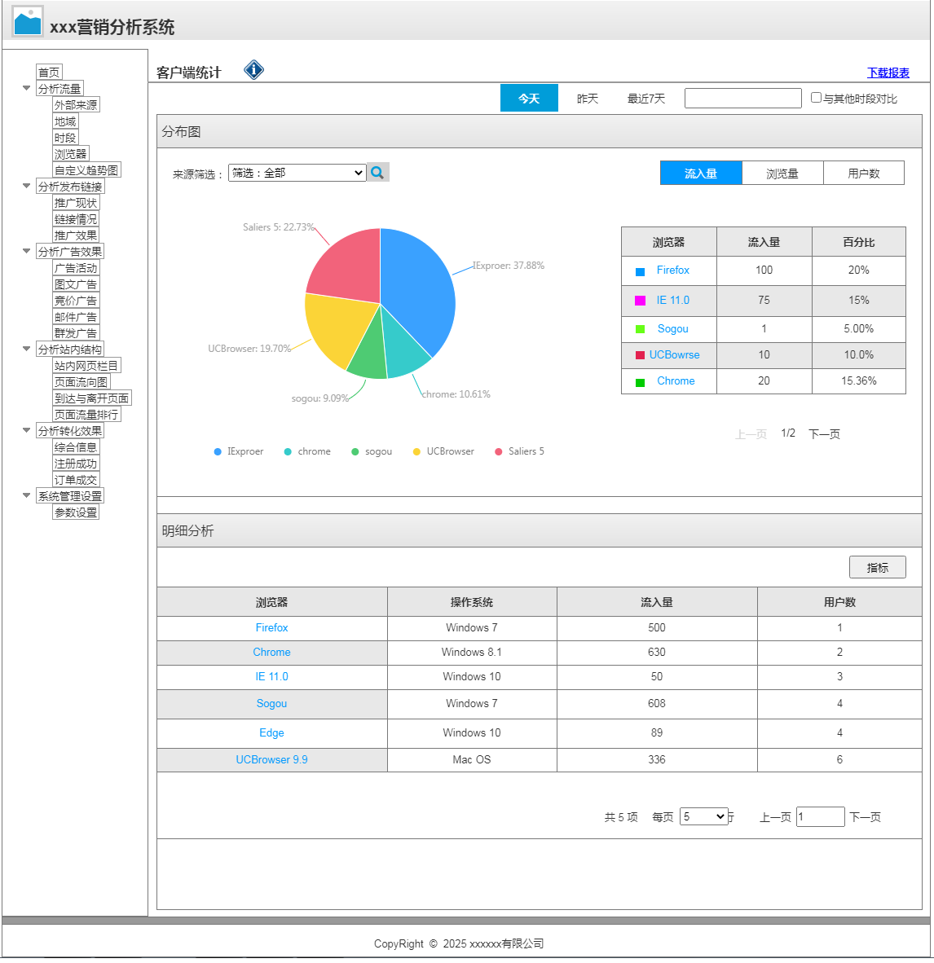Click IE 11.0 link in percentage table
The width and height of the screenshot is (934, 963).
click(x=673, y=301)
